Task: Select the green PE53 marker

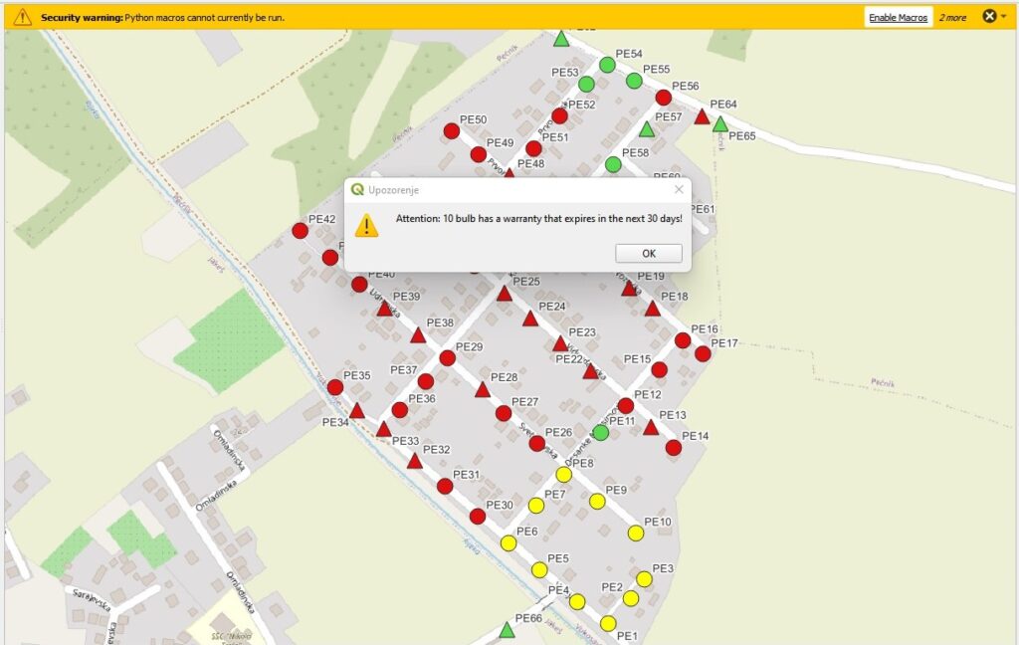Action: pyautogui.click(x=585, y=84)
